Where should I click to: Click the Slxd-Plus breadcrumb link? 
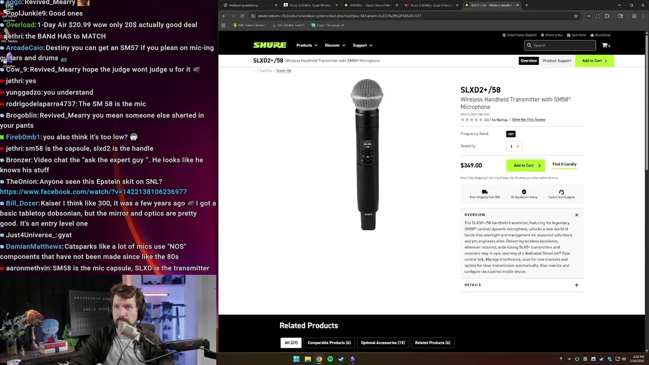(x=266, y=70)
